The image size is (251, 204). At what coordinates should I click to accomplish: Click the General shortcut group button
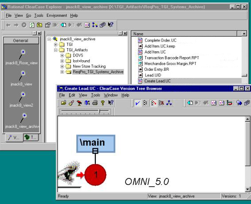(x=21, y=41)
